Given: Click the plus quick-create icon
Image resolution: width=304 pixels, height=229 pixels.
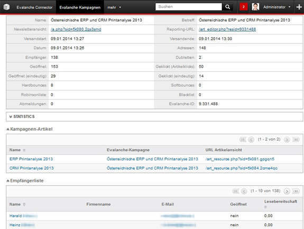Looking at the screenshot, I should [299, 7].
